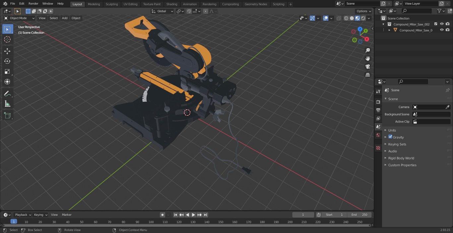This screenshot has width=453, height=233.
Task: Open the Edit menu
Action: (22, 4)
